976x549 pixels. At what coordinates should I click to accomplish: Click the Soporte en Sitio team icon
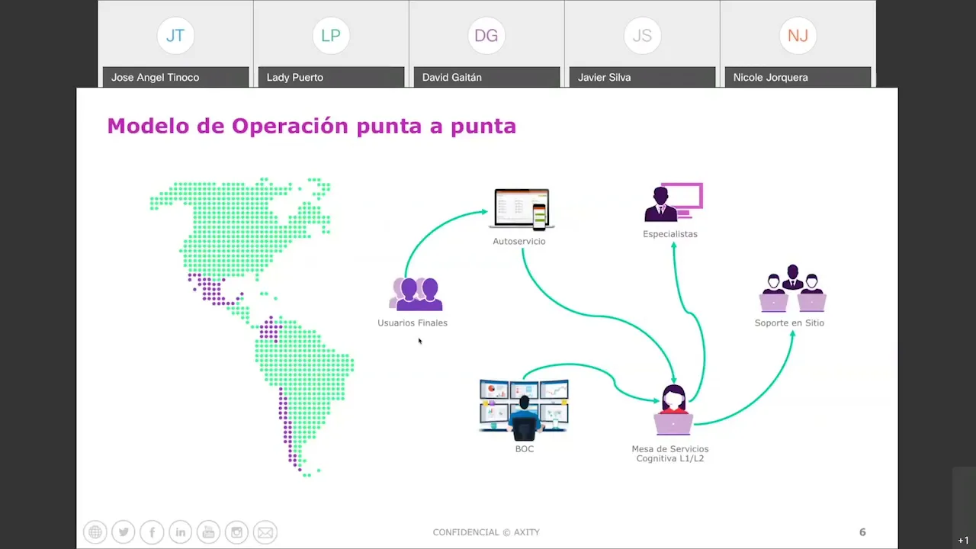[793, 288]
